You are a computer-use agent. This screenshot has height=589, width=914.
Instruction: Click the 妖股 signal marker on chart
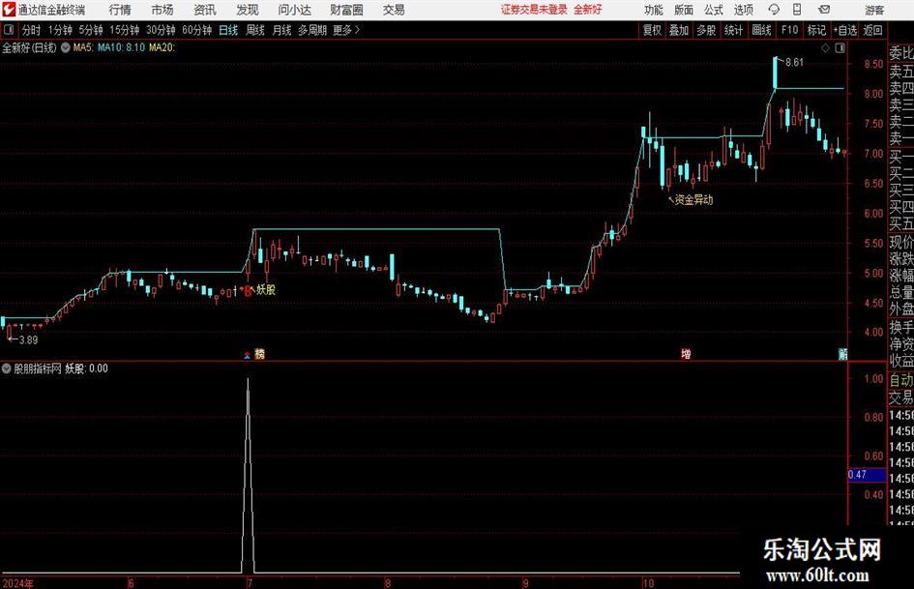[x=266, y=290]
